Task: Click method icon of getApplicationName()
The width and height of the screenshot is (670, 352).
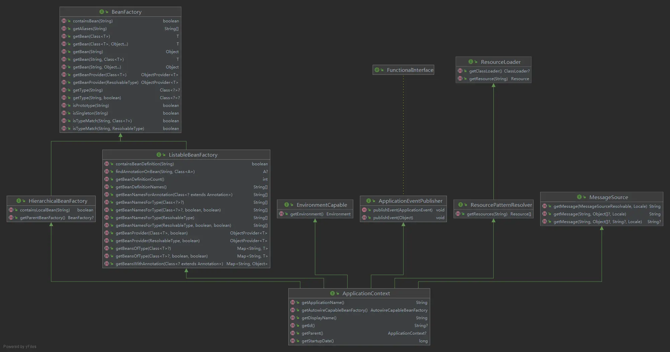Action: [x=293, y=302]
